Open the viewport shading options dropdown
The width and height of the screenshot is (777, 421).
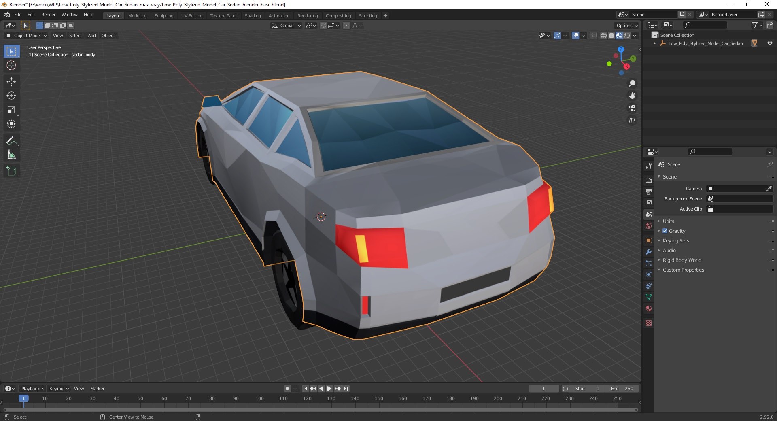point(635,36)
